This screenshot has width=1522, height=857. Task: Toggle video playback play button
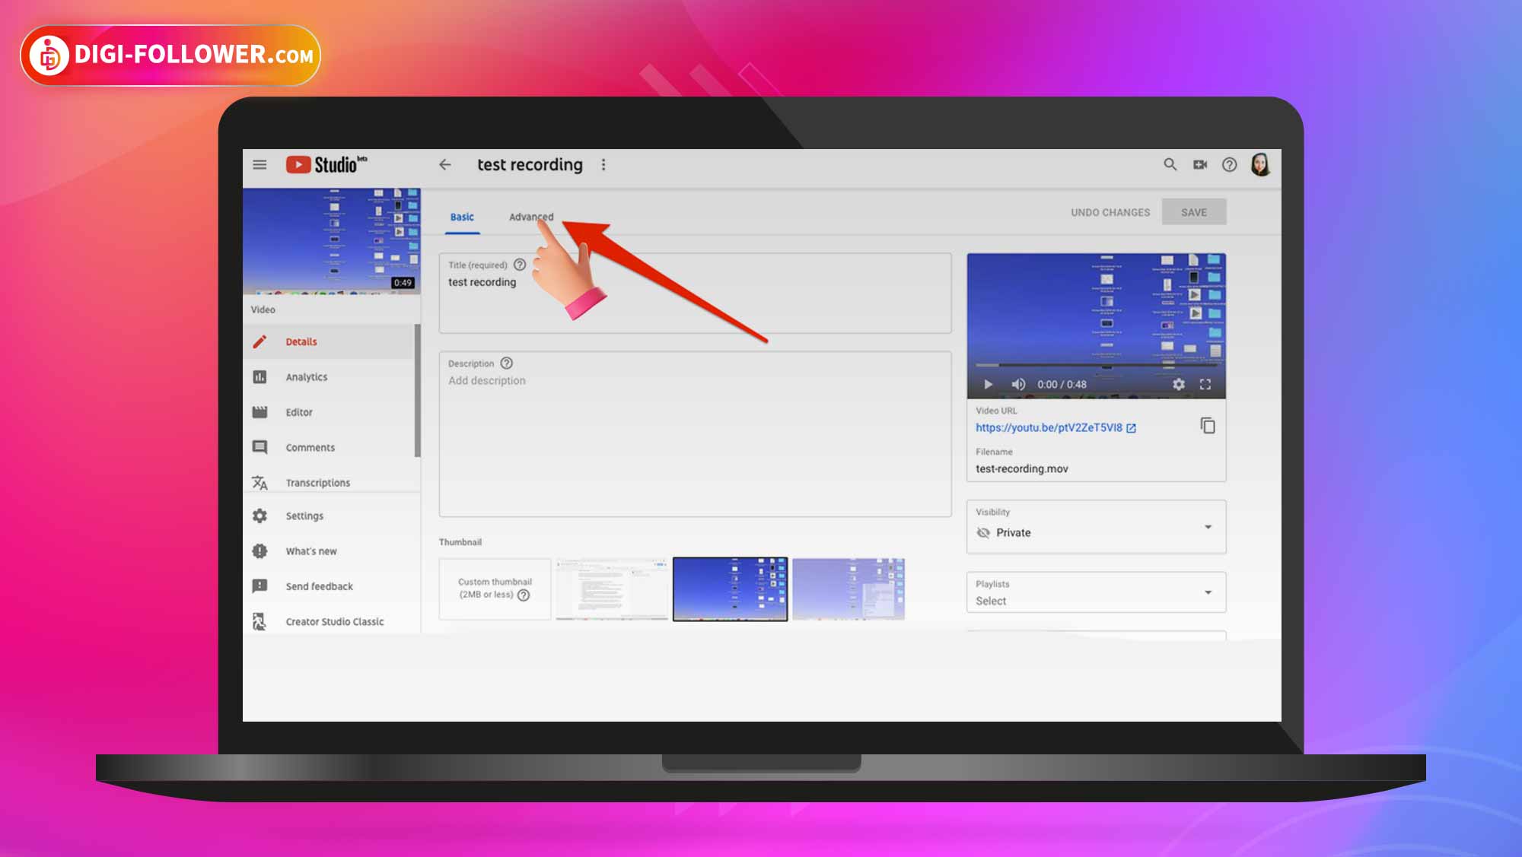pyautogui.click(x=988, y=383)
